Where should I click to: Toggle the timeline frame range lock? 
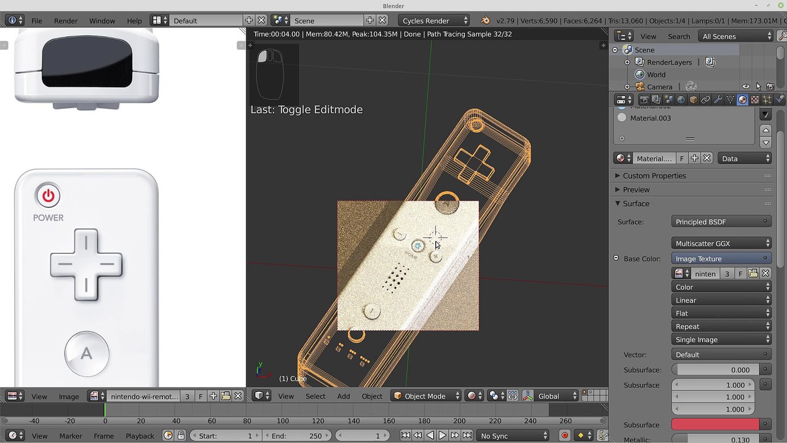[181, 436]
